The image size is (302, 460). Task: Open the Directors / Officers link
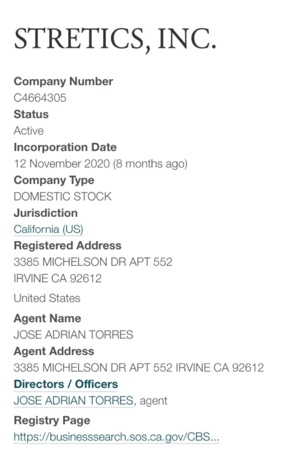point(66,384)
